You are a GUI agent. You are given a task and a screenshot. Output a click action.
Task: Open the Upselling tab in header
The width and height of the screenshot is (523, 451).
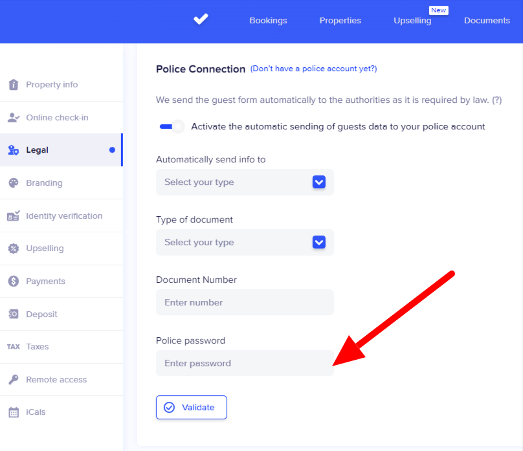[x=412, y=21]
